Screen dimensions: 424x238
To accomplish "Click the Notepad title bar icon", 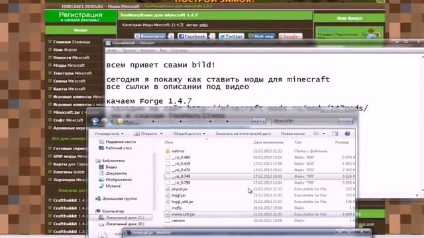I will (108, 43).
